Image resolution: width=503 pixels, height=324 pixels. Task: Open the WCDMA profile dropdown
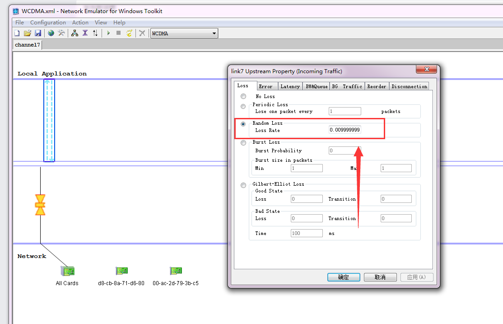[x=214, y=33]
